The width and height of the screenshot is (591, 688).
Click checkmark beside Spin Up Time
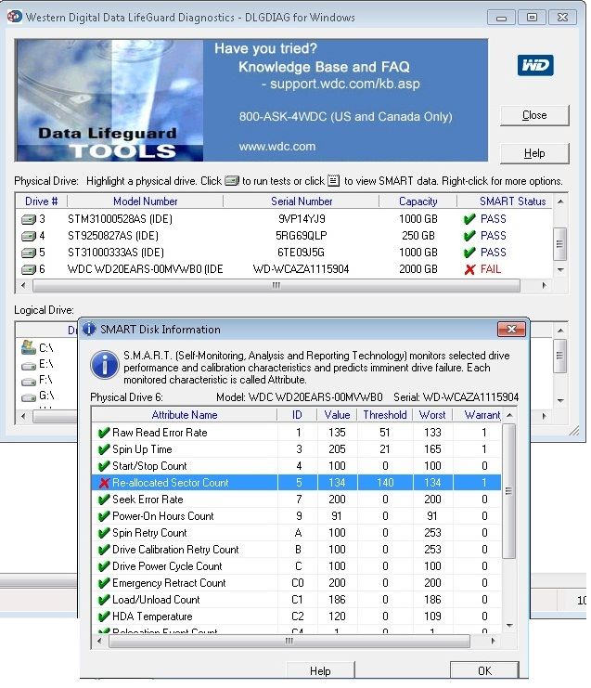pos(104,449)
